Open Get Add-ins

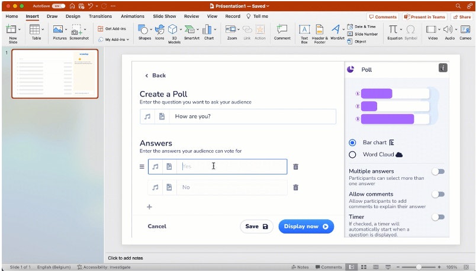(112, 28)
